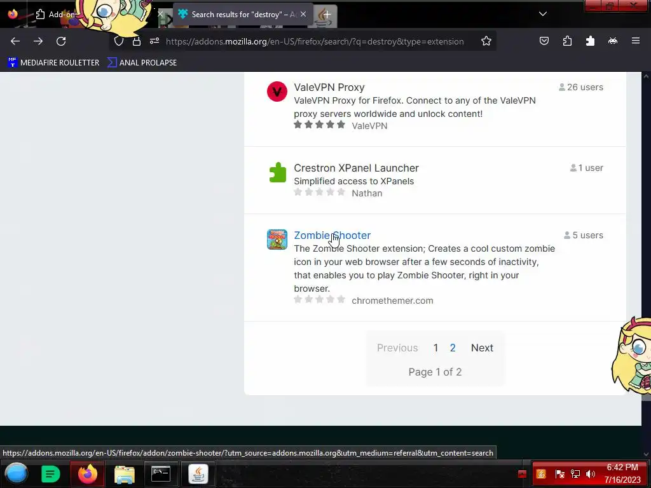651x488 pixels.
Task: Go back to the previous page
Action: [15, 41]
